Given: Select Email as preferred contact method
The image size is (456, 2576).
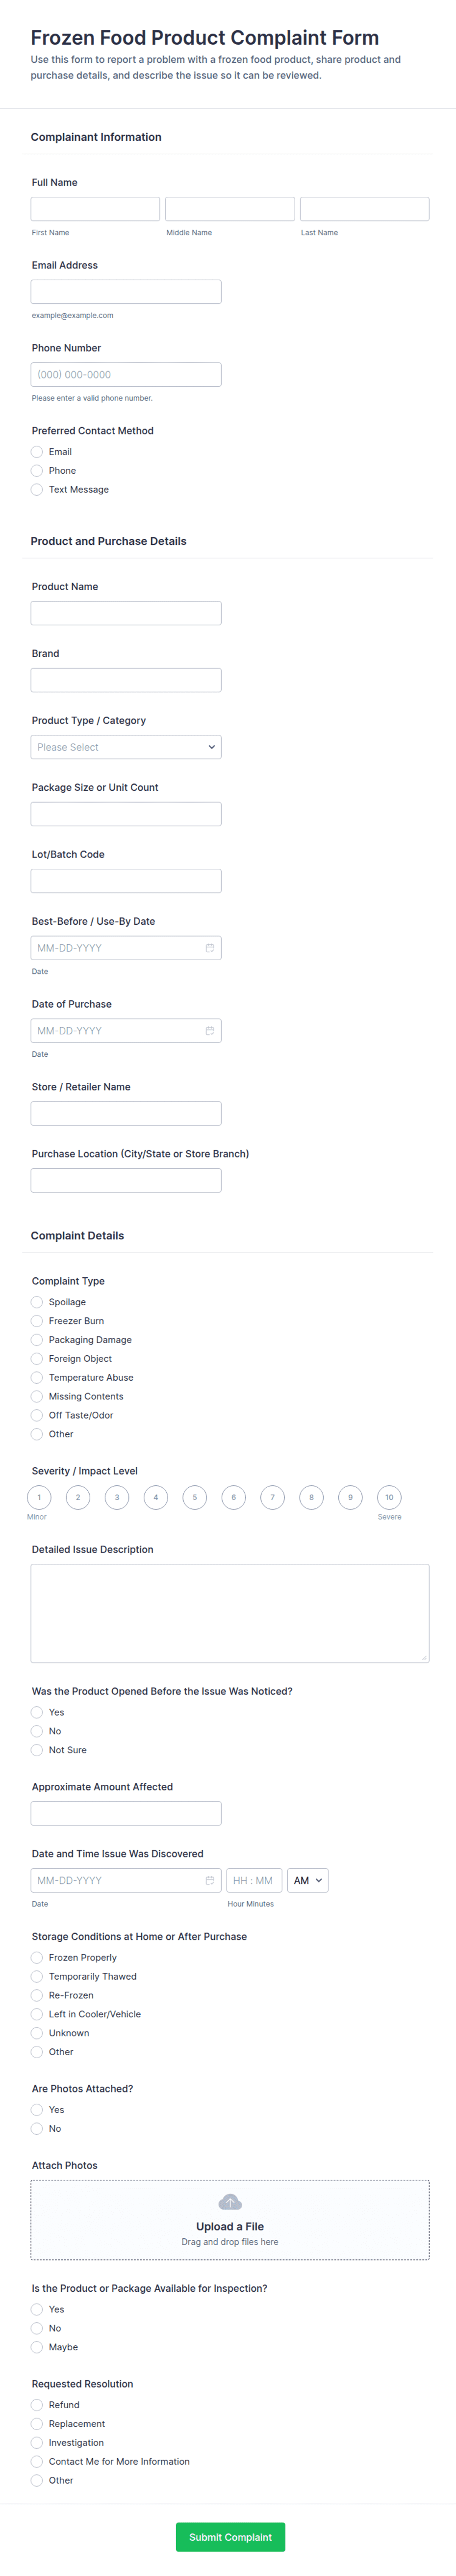Looking at the screenshot, I should coord(37,452).
